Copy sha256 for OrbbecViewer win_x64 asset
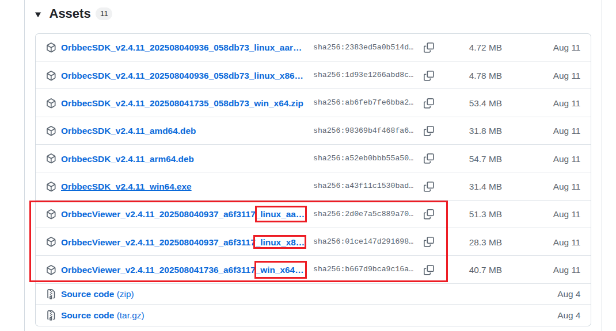 (x=428, y=270)
